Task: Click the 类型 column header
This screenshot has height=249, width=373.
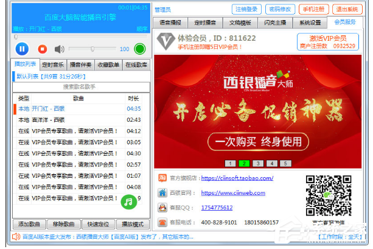Action: [24, 99]
